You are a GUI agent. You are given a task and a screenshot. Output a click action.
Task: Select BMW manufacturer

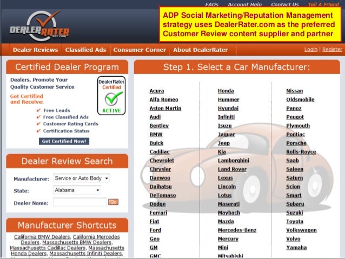[156, 135]
